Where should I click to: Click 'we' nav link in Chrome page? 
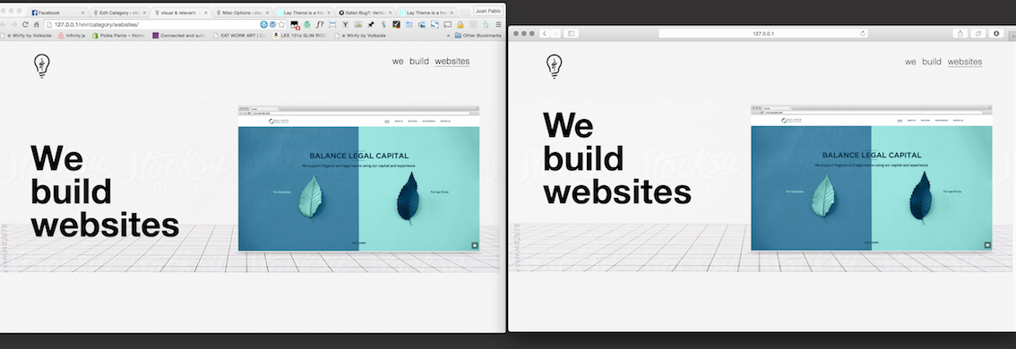point(398,62)
